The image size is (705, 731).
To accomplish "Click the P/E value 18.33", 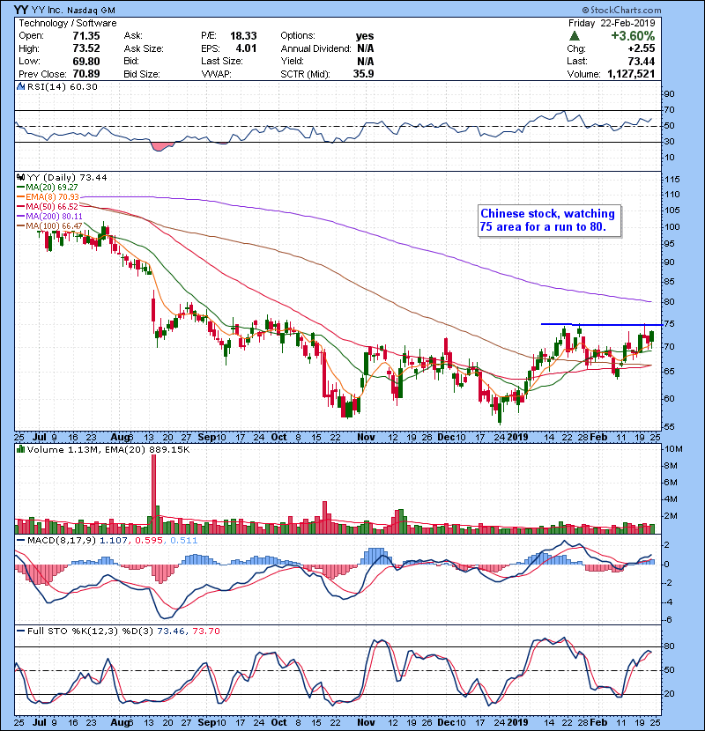I will [243, 36].
